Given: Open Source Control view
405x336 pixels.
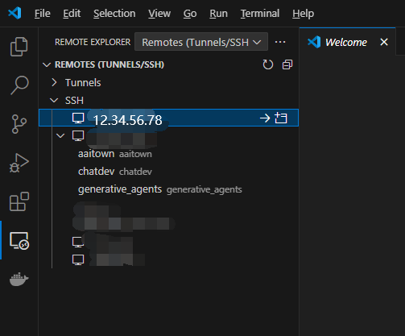Looking at the screenshot, I should coord(19,124).
